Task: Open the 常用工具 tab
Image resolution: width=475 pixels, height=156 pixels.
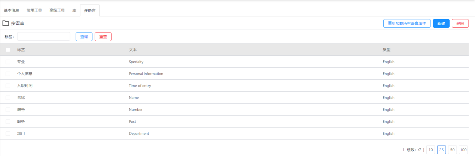Action: pos(34,10)
